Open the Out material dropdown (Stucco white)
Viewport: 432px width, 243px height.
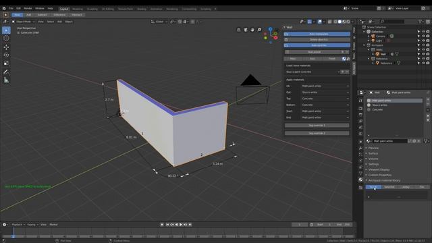tap(325, 92)
